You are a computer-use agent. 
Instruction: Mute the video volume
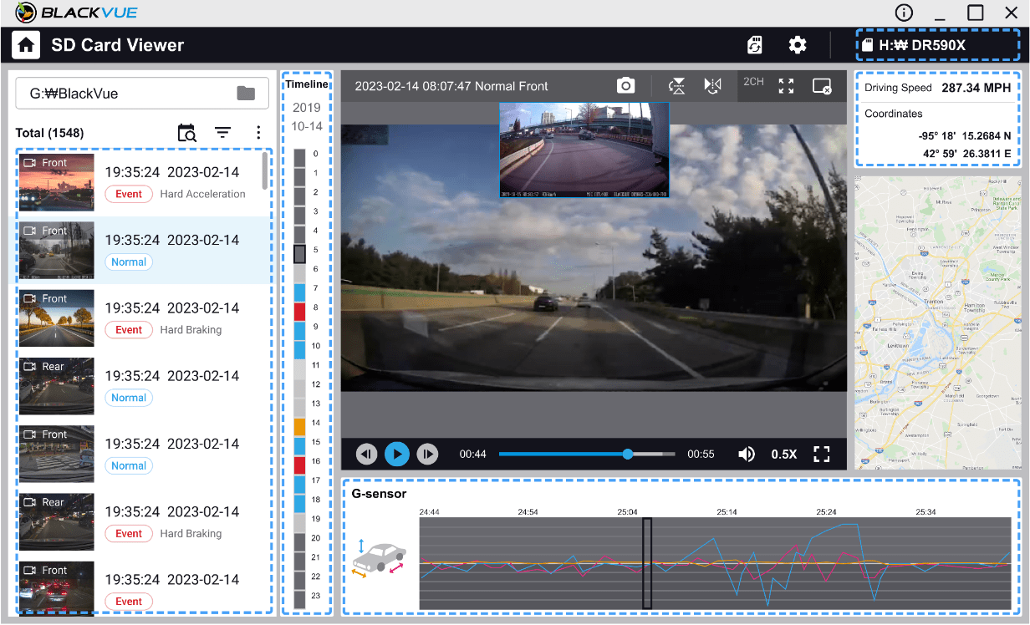tap(747, 454)
